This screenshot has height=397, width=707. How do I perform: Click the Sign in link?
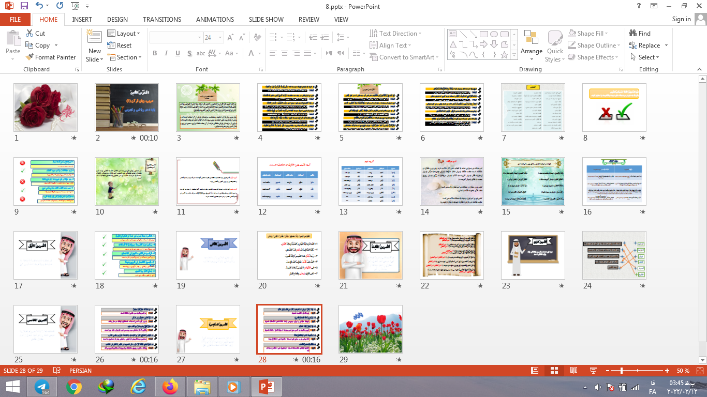click(681, 20)
